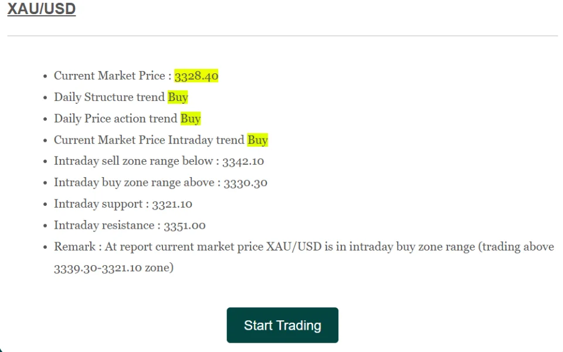Click the "Daily Price action trend" label text
This screenshot has width=563, height=352.
coord(116,119)
